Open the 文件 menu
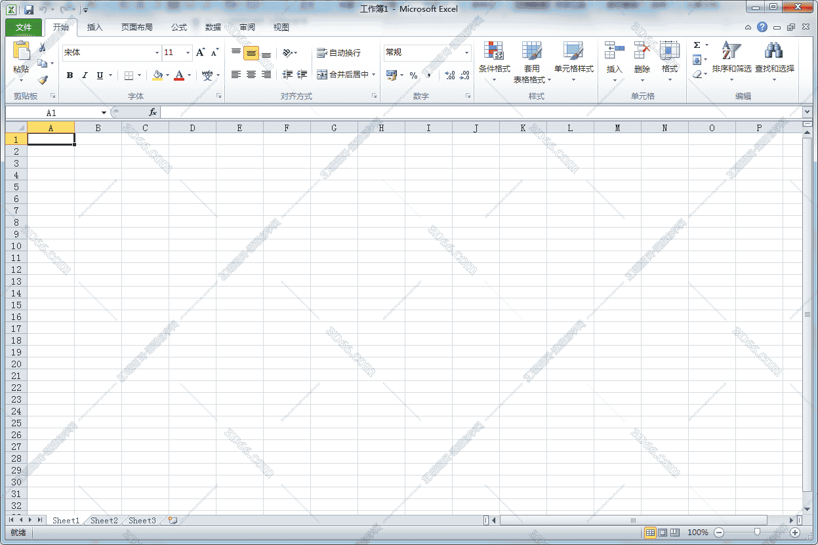The width and height of the screenshot is (818, 545). click(23, 27)
